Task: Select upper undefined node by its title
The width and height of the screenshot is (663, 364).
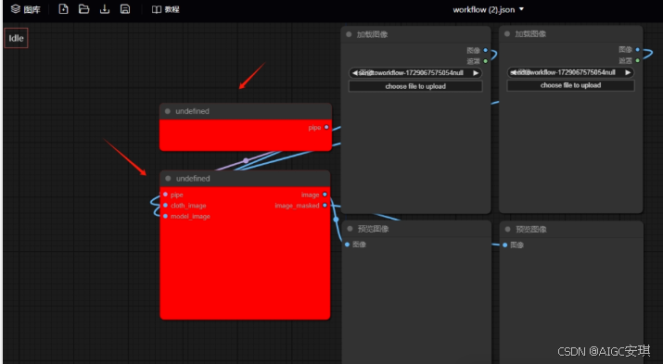Action: click(x=192, y=111)
